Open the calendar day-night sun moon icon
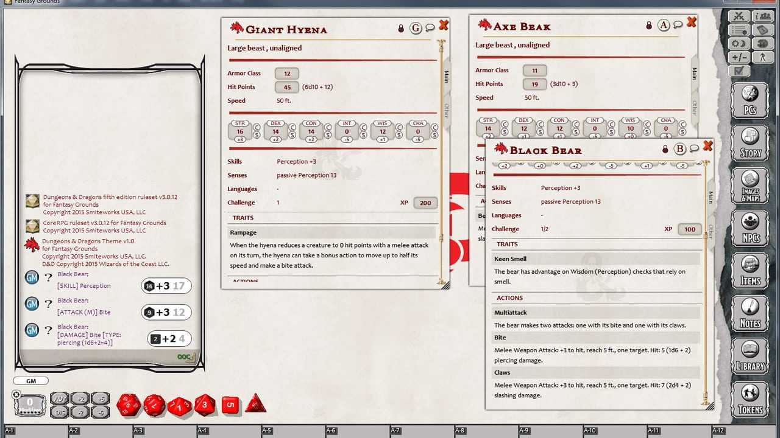780x438 pixels. pos(739,44)
